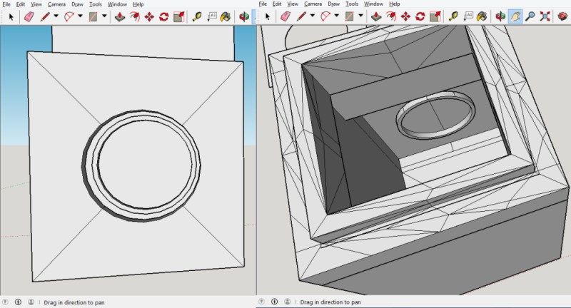
Task: Click credits info status icon in right window
Action: coord(275,302)
